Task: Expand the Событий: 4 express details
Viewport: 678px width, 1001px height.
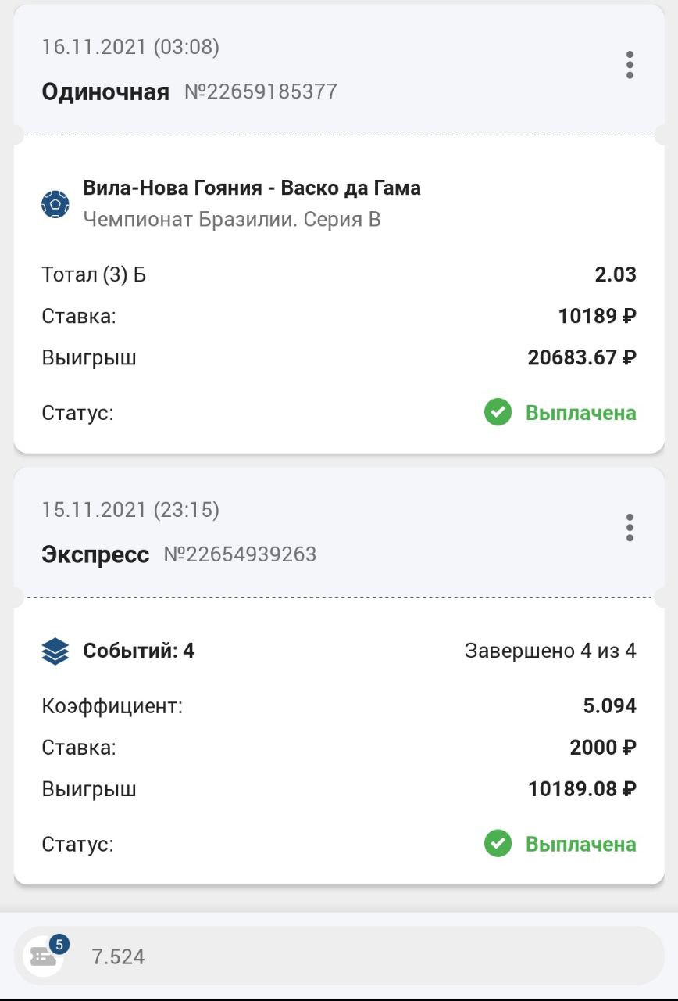Action: [138, 651]
